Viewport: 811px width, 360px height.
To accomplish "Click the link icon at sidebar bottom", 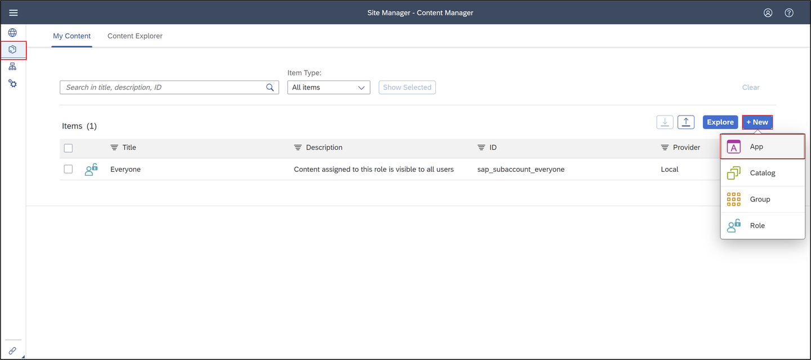I will [x=12, y=350].
